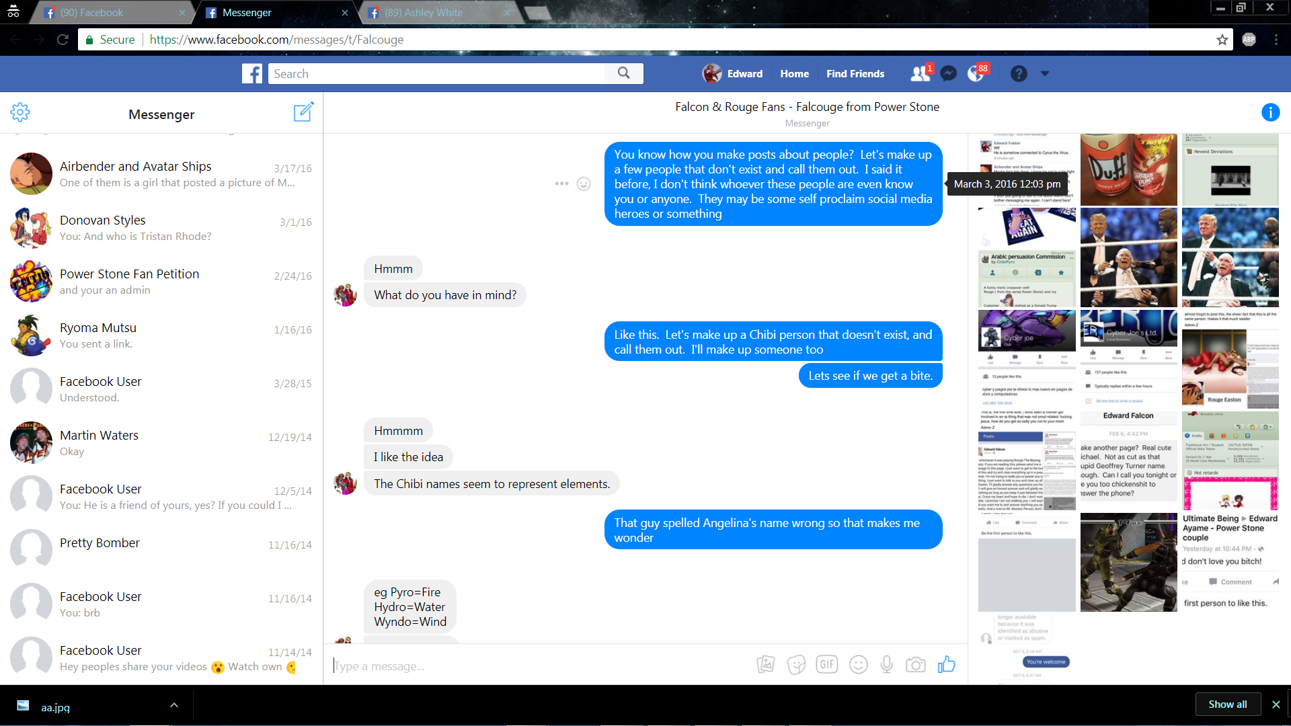Open Adblock Plus extension icon
Image resolution: width=1291 pixels, height=726 pixels.
(x=1249, y=40)
